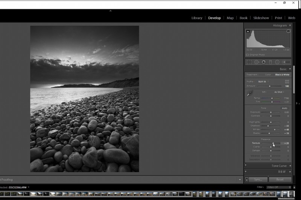Image resolution: width=301 pixels, height=200 pixels.
Task: Click the Temp slider handle
Action: (x=272, y=98)
